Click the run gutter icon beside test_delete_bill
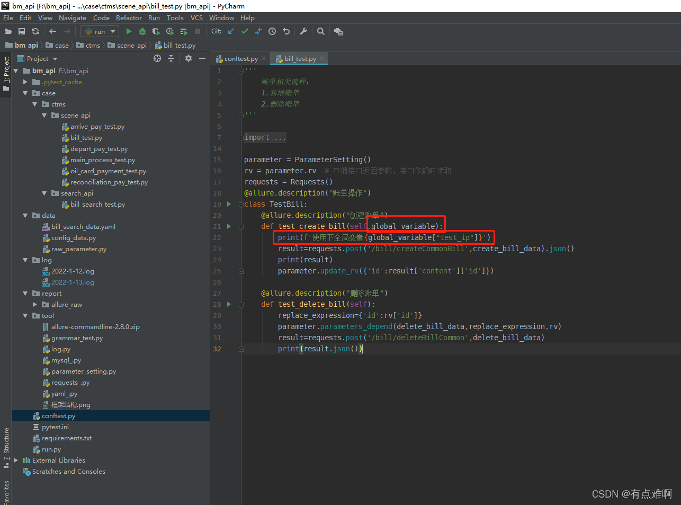 point(229,304)
